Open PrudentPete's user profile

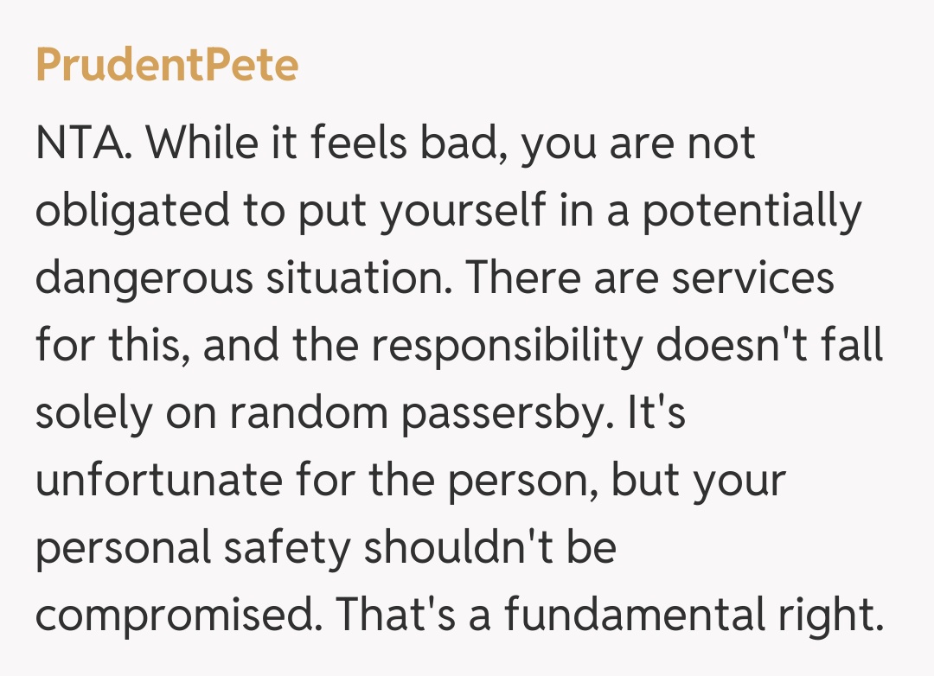pos(167,66)
